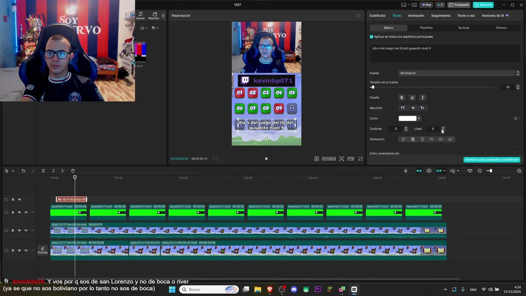This screenshot has width=526, height=296.
Task: Set text to title case Tt
Action: coord(422,108)
